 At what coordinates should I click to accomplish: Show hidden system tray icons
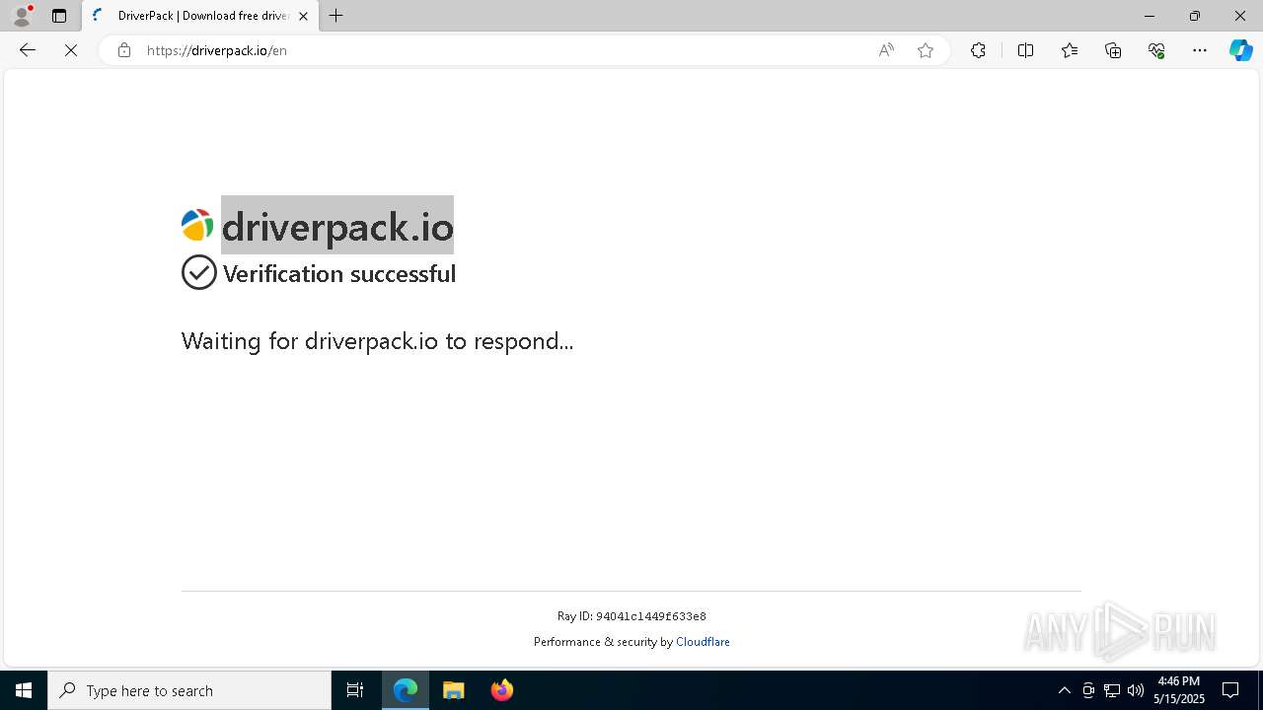(x=1064, y=690)
